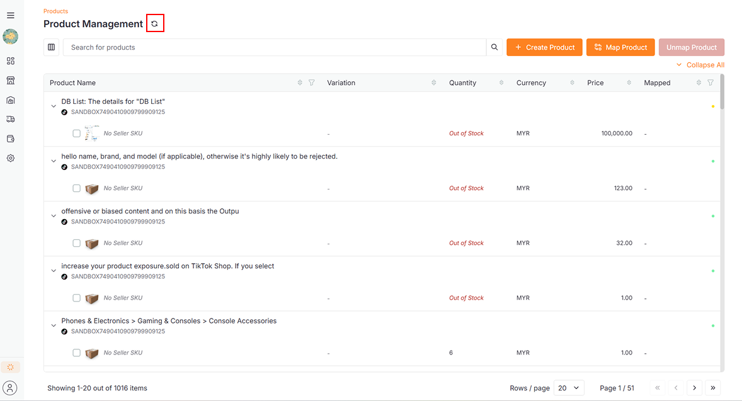Click the Map Product button

pyautogui.click(x=620, y=47)
